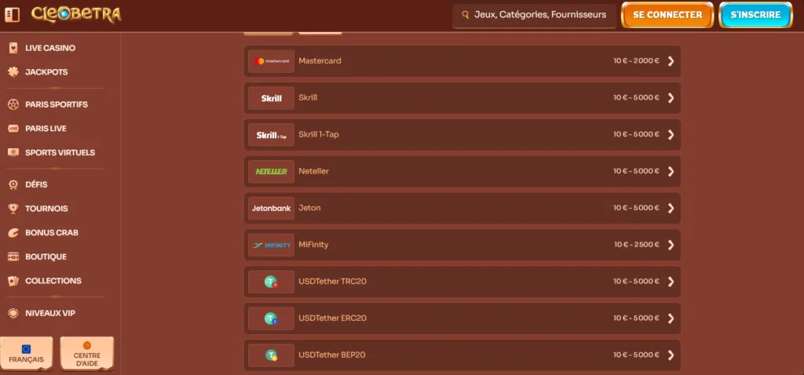
Task: Click the USDTether BEP20 coin icon
Action: pyautogui.click(x=271, y=355)
